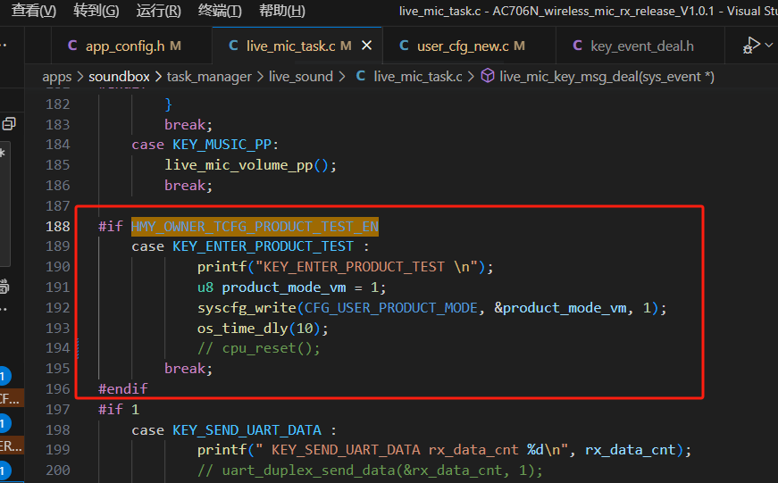This screenshot has height=483, width=778.
Task: Open the run button dropdown arrow
Action: [769, 46]
